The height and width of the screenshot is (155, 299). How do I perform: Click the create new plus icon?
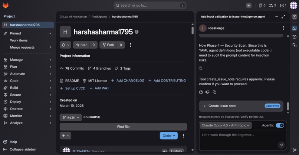point(249,6)
